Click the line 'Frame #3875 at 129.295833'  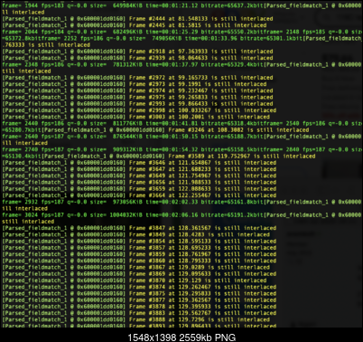point(139,293)
